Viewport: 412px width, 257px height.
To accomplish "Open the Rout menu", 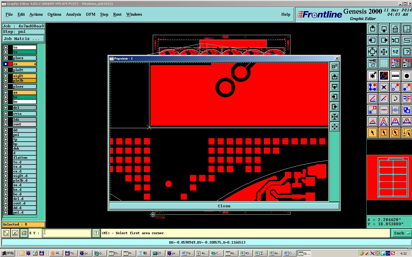I will click(117, 14).
